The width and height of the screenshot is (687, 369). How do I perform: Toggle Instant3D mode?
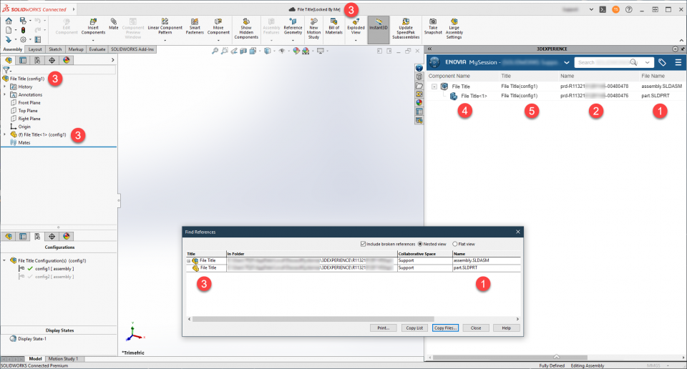pyautogui.click(x=378, y=30)
